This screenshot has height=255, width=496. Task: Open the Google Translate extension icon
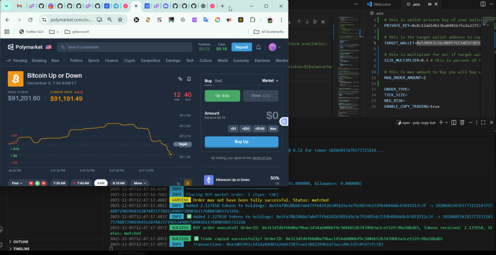pyautogui.click(x=206, y=20)
